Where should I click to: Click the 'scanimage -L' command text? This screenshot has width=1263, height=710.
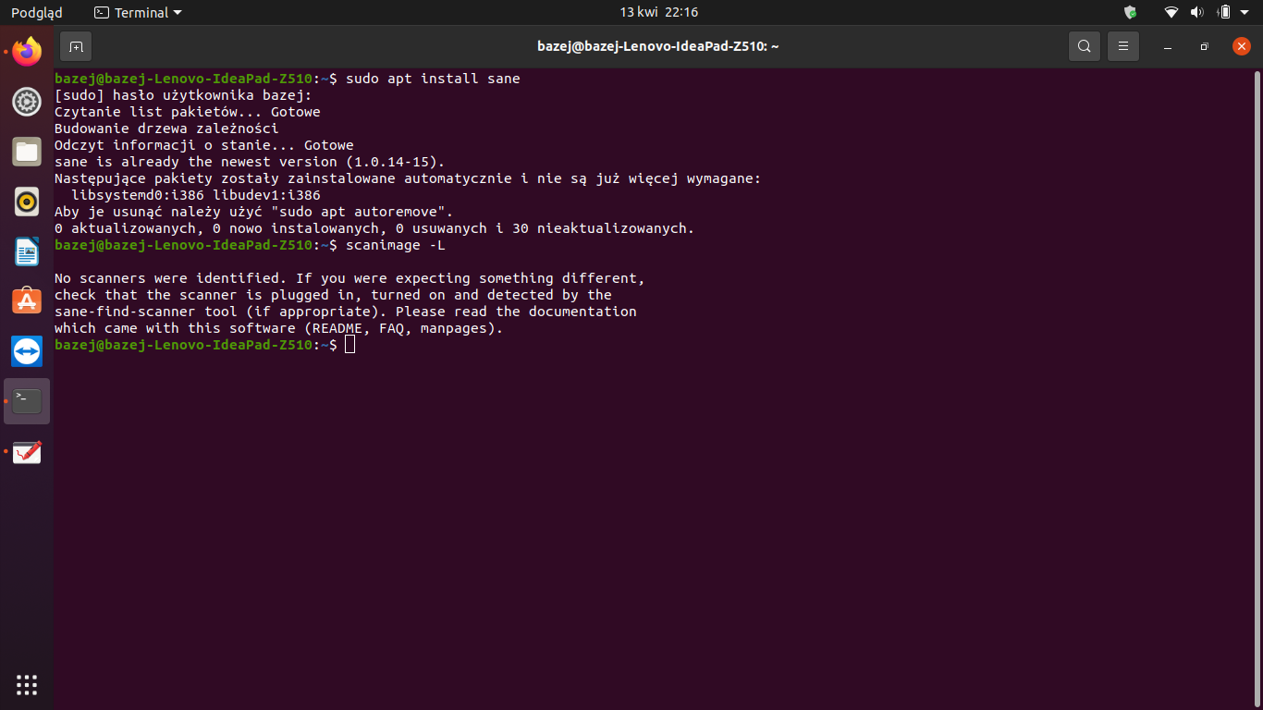coord(396,245)
